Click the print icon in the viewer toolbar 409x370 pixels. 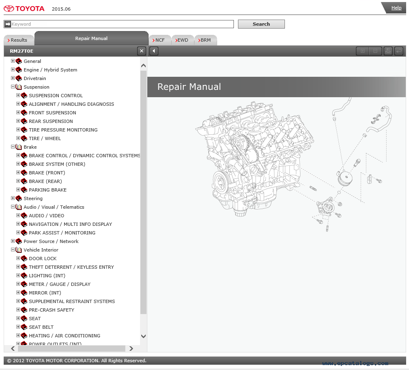tap(388, 51)
